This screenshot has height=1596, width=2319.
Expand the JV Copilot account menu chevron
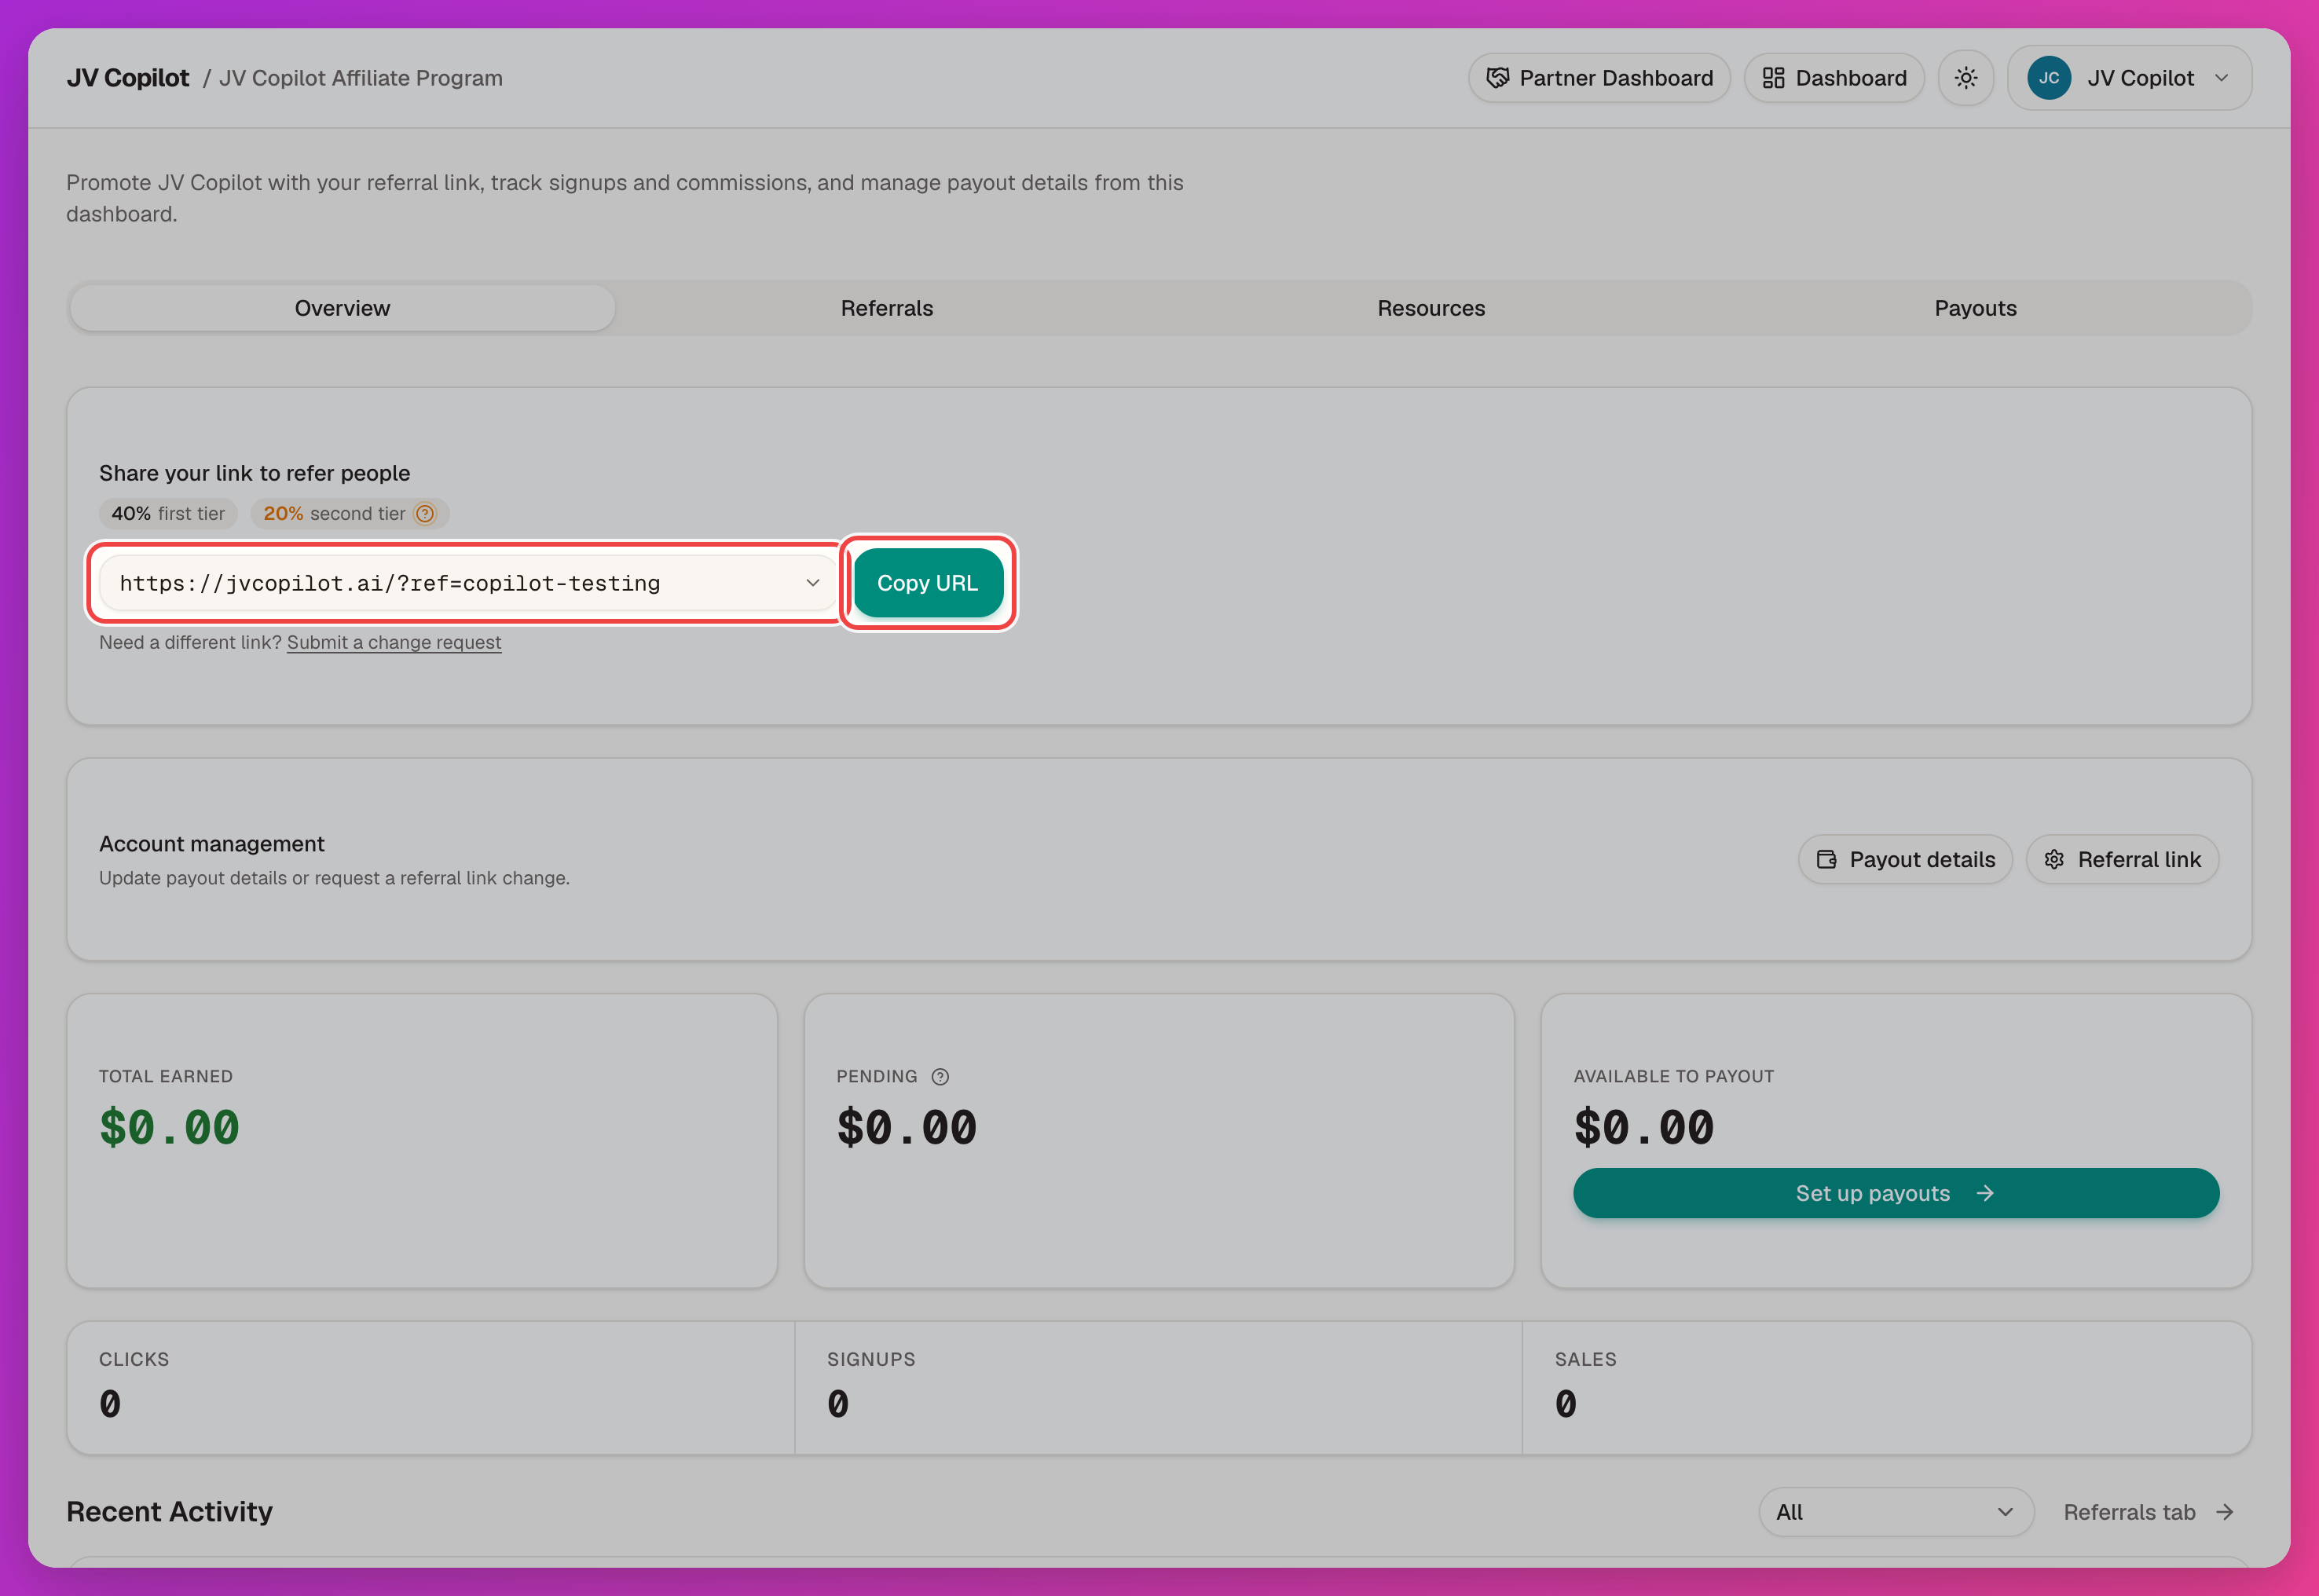coord(2221,78)
